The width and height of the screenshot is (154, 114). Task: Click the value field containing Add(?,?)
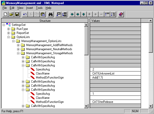(x=115, y=78)
